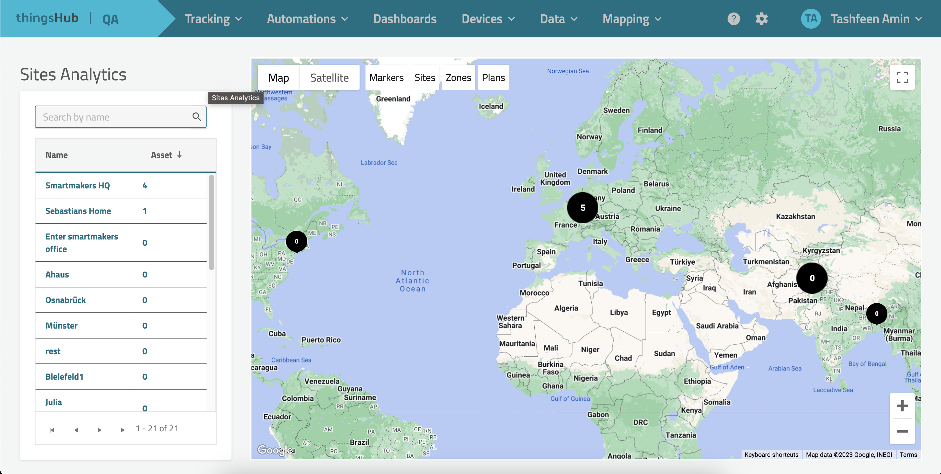Toggle Zones layer on the map
The height and width of the screenshot is (474, 941).
(x=458, y=78)
